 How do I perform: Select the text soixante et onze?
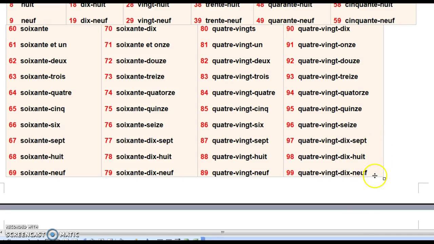(143, 45)
